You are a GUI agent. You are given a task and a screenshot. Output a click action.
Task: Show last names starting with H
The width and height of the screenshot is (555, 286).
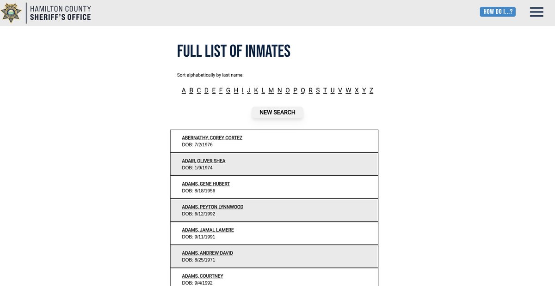coord(236,90)
